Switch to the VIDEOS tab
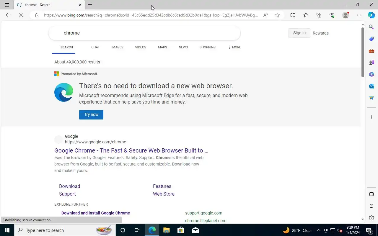378x236 pixels. (141, 47)
